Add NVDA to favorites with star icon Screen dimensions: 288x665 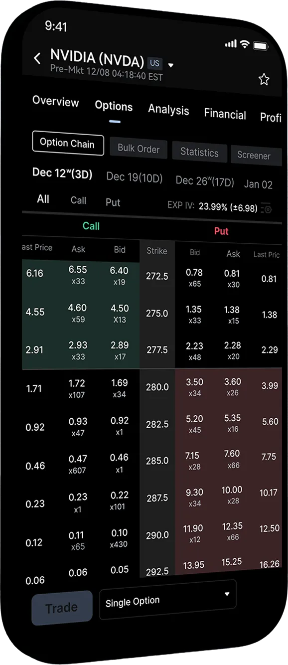[x=264, y=79]
